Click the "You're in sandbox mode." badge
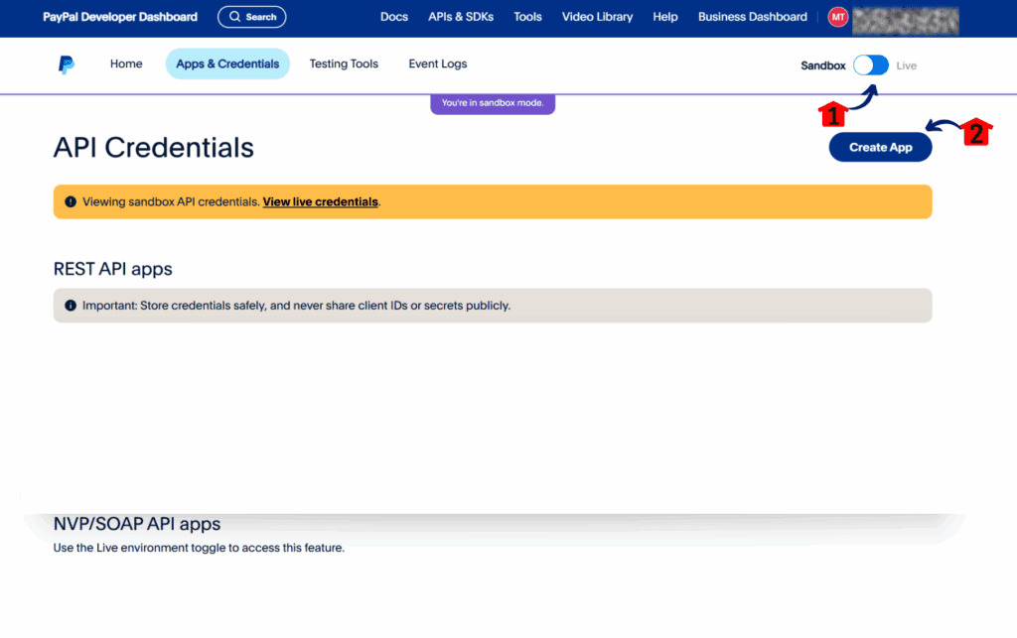1017x638 pixels. [493, 103]
